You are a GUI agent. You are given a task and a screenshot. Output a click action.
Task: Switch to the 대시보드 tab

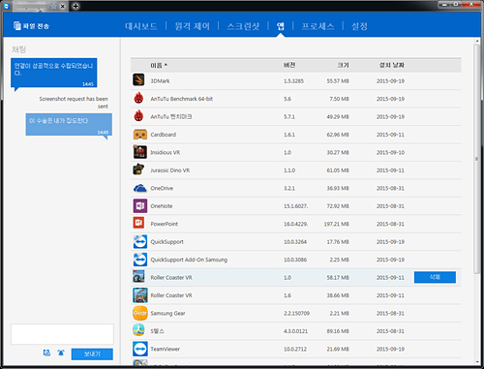click(x=141, y=26)
